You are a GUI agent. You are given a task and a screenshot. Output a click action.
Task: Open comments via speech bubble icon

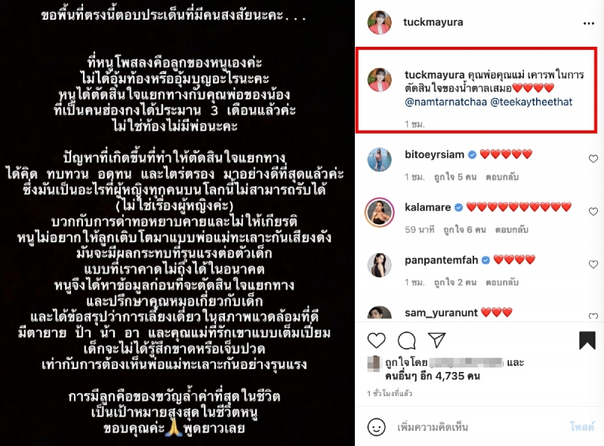(406, 340)
